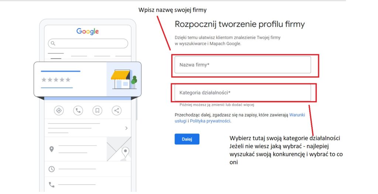Click the magnifier icon in search bar
This screenshot has width=378, height=194.
[53, 44]
